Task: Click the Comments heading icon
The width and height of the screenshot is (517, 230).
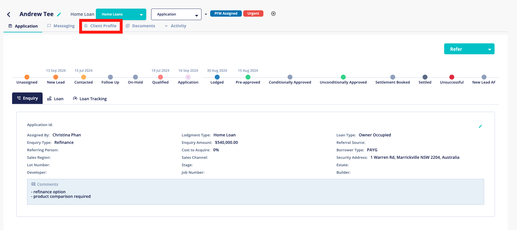Action: coord(33,184)
